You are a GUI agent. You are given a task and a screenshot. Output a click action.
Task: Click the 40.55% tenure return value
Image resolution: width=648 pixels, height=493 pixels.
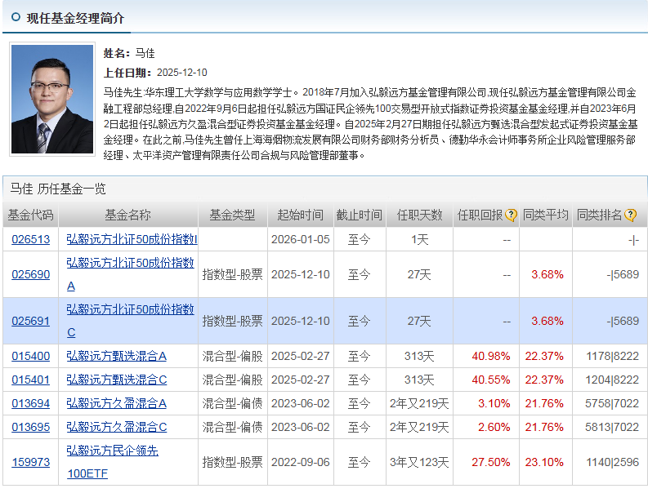[x=491, y=380]
